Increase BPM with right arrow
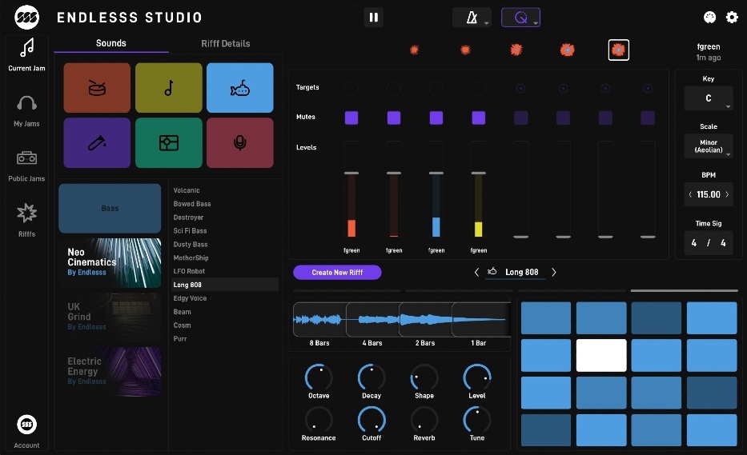The width and height of the screenshot is (747, 455). [727, 194]
